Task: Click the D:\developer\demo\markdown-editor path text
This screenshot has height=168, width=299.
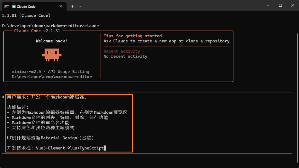Action: click(51, 77)
